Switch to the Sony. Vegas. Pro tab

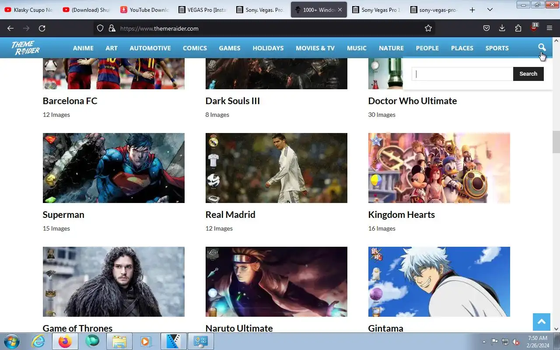(260, 10)
